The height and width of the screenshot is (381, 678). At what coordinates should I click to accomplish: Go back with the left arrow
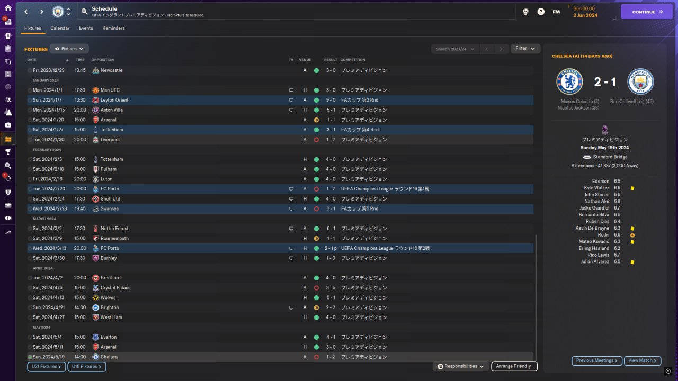point(26,12)
